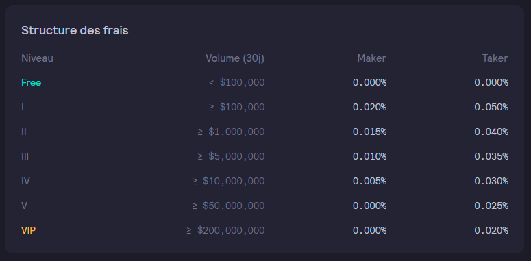Click the Volume (30j) column header
This screenshot has width=531, height=261.
click(235, 58)
